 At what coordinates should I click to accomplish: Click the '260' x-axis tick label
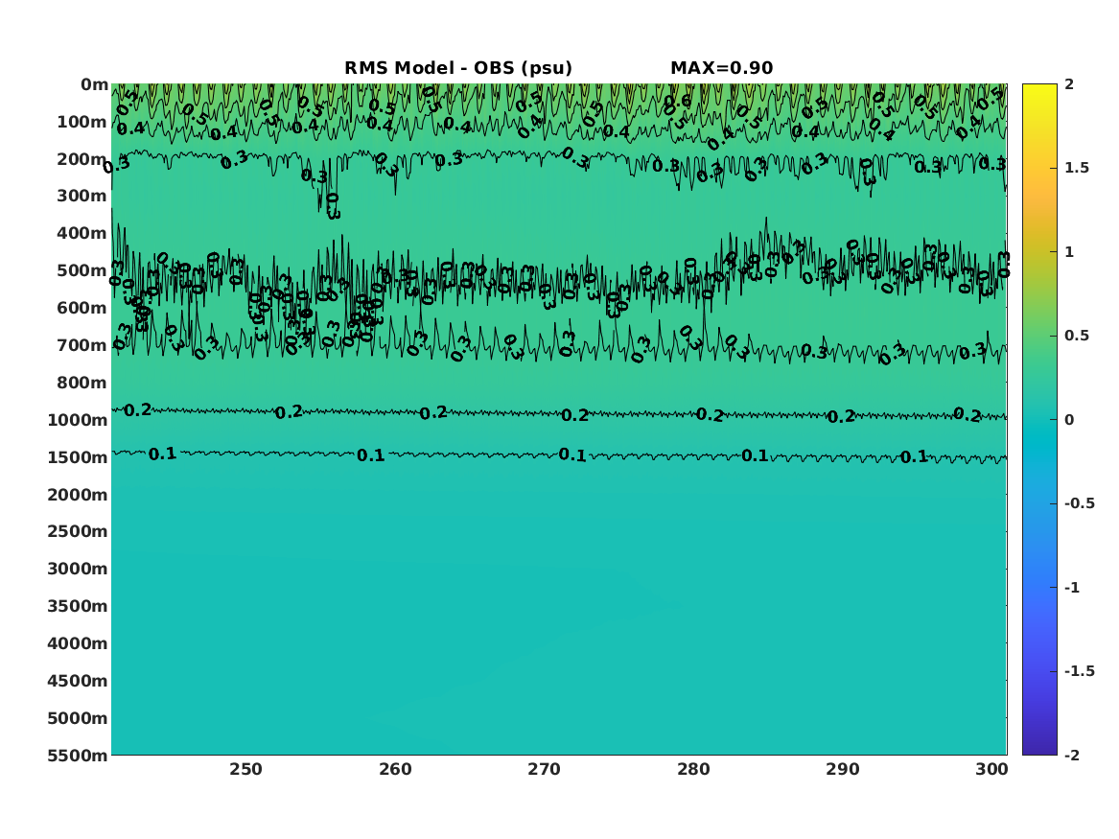395,769
